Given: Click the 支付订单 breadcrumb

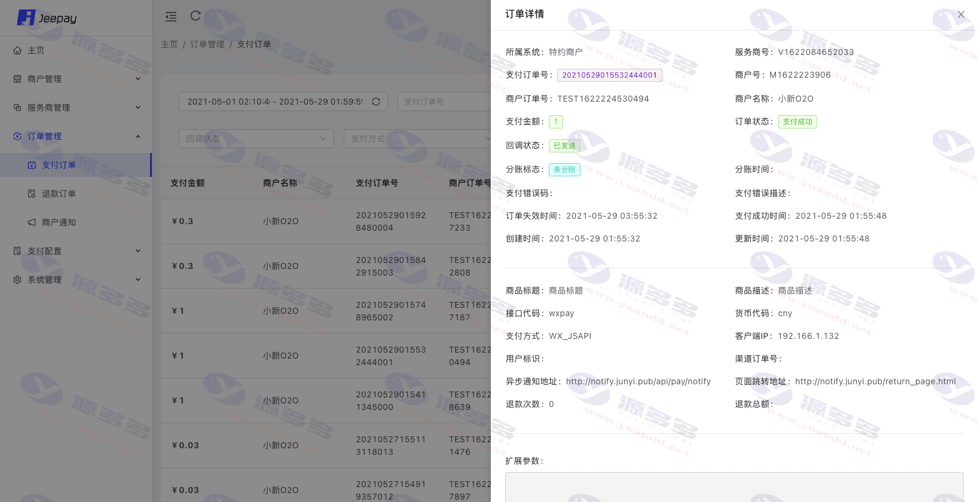Looking at the screenshot, I should (x=254, y=44).
